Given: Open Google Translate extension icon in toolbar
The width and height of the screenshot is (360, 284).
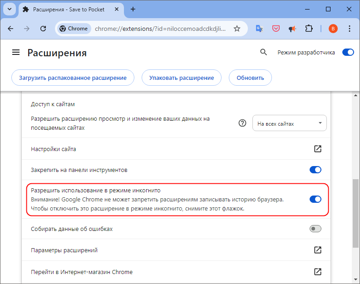Looking at the screenshot, I should [x=259, y=29].
